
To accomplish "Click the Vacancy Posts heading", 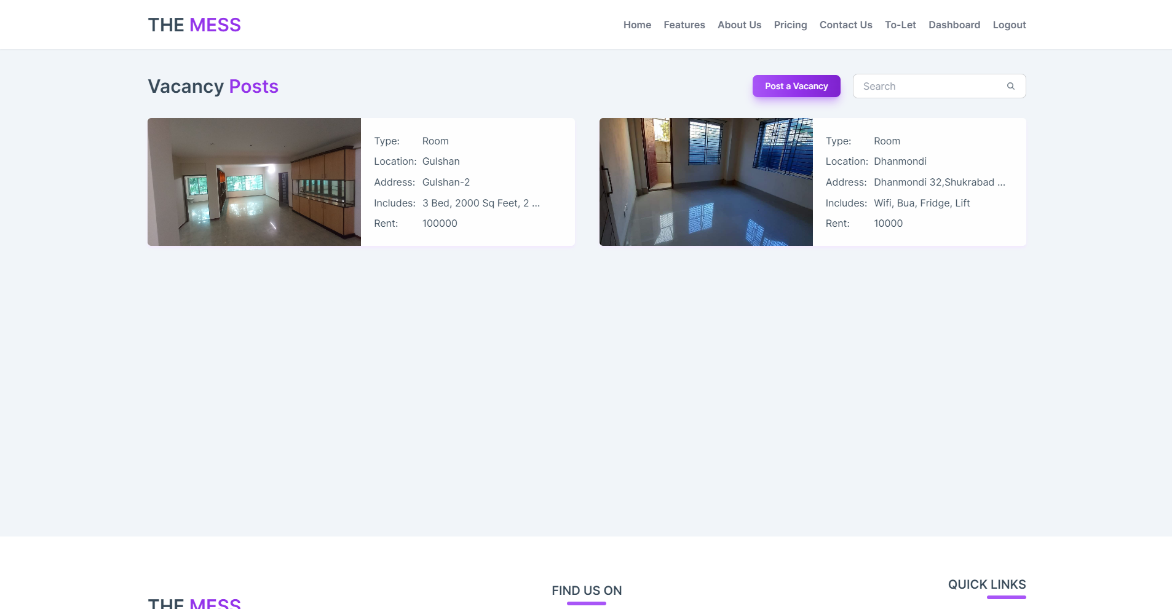I will (213, 87).
